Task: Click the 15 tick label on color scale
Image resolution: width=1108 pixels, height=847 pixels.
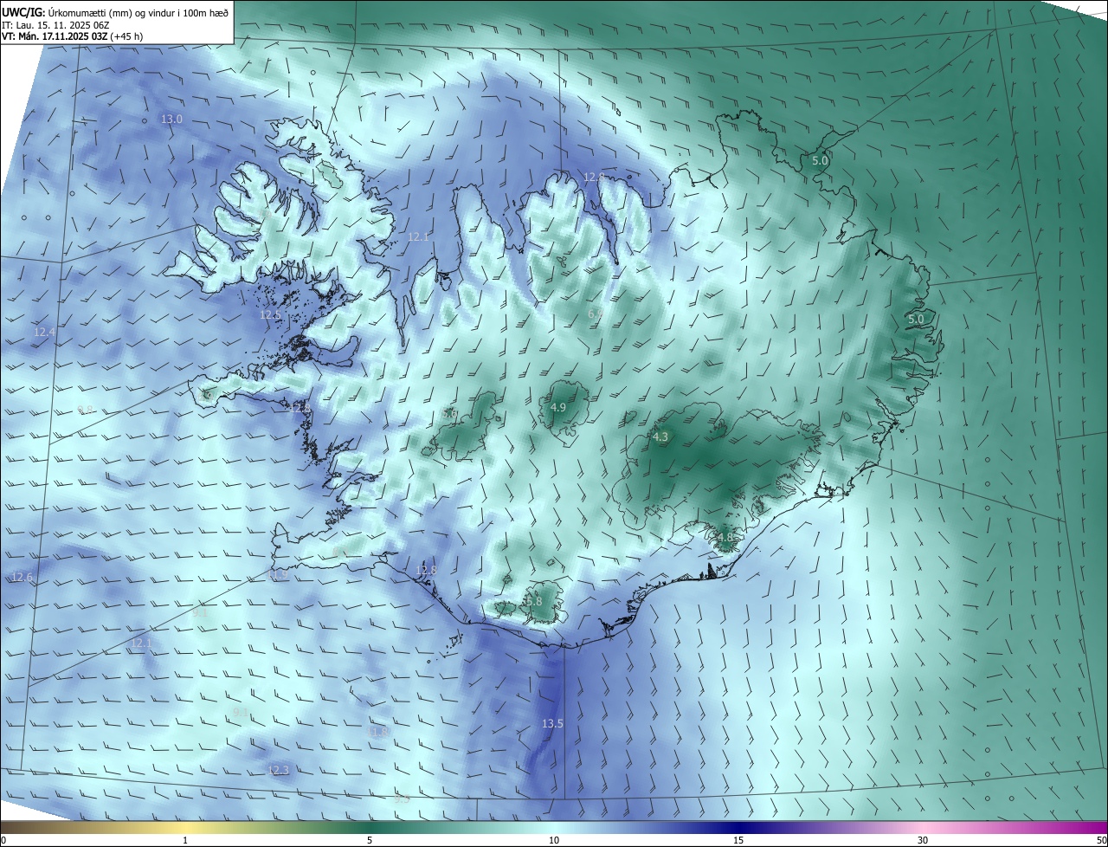Action: point(738,840)
